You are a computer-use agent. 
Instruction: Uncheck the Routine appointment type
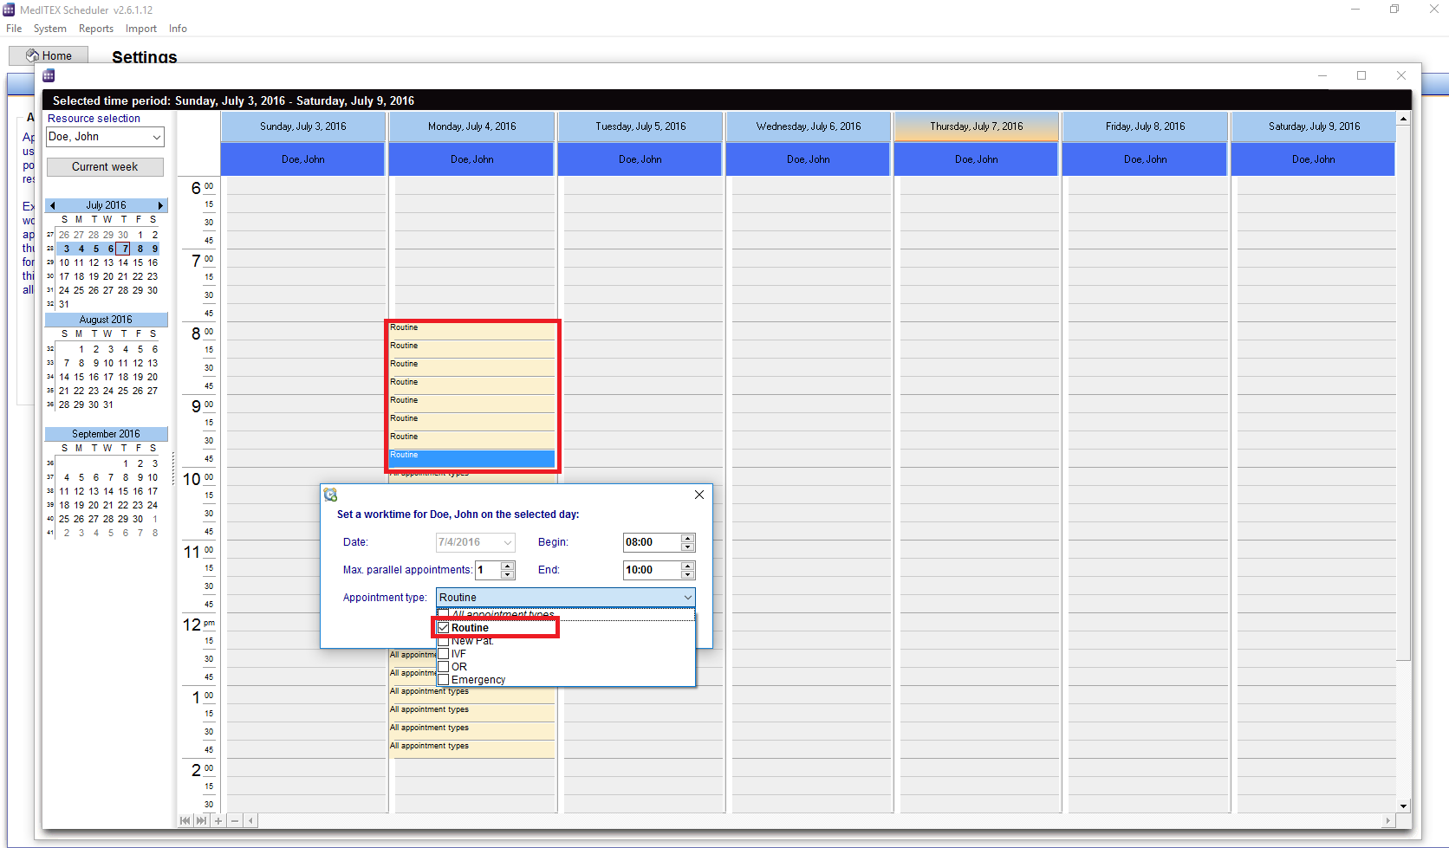click(444, 628)
